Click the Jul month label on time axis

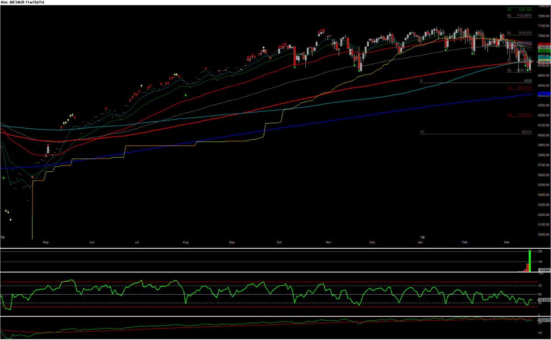point(137,242)
